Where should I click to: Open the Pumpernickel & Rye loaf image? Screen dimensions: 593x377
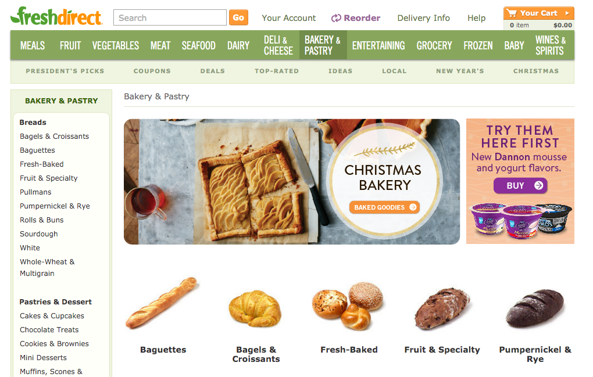[535, 308]
